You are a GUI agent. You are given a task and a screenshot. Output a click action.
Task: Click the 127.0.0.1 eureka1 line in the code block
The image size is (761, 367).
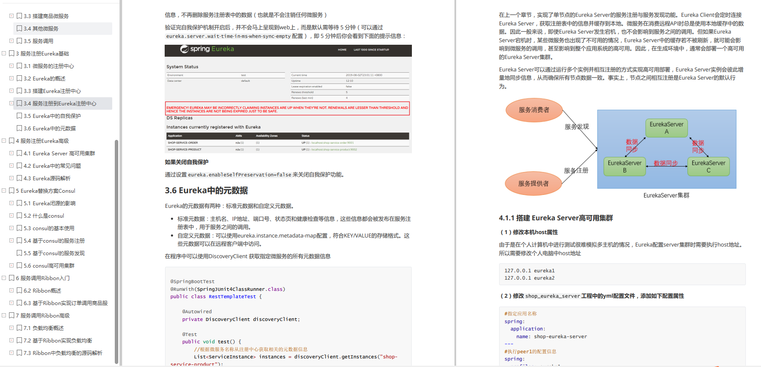pyautogui.click(x=529, y=271)
